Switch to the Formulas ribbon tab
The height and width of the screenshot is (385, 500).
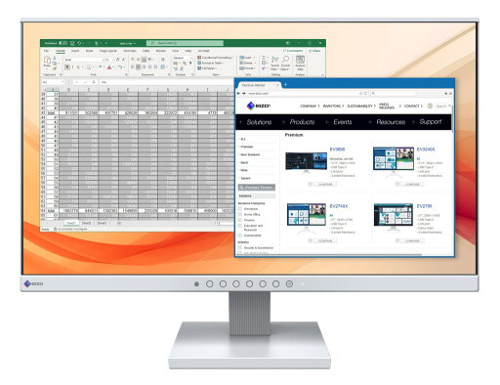point(130,51)
